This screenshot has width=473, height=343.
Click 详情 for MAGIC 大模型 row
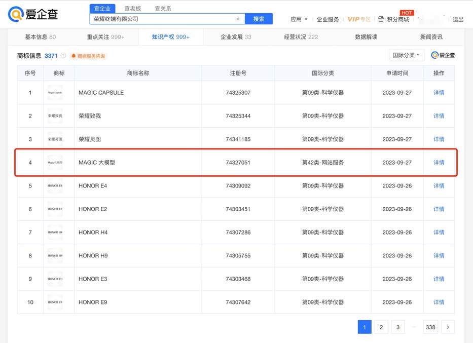(439, 163)
